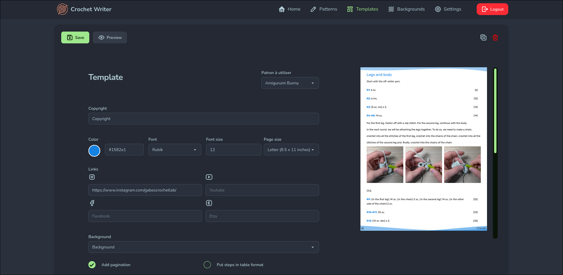Click the 'R4-R8: 14 sc.' preview row
The width and height of the screenshot is (563, 275).
pos(422,116)
